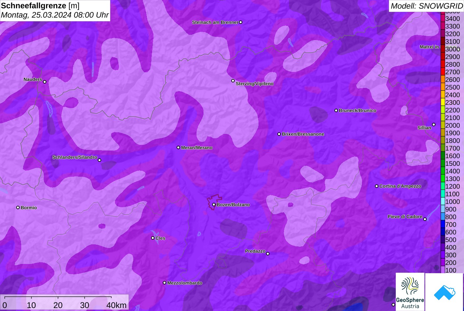Click the Bormio city marker

[x=18, y=208]
